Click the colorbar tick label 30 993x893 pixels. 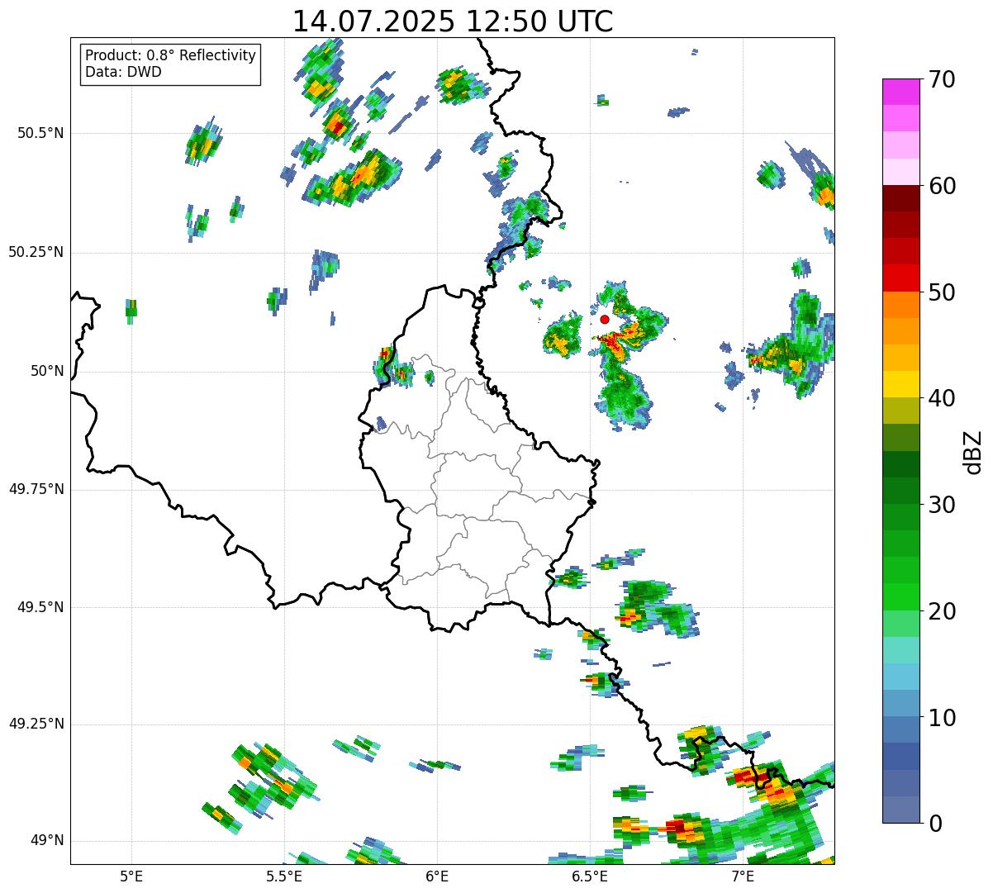(941, 505)
